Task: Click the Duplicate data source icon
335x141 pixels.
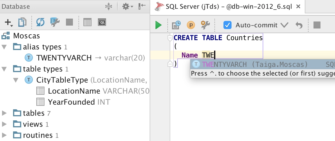Action: [22, 22]
